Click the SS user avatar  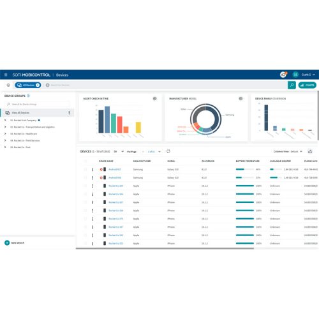click(x=295, y=75)
